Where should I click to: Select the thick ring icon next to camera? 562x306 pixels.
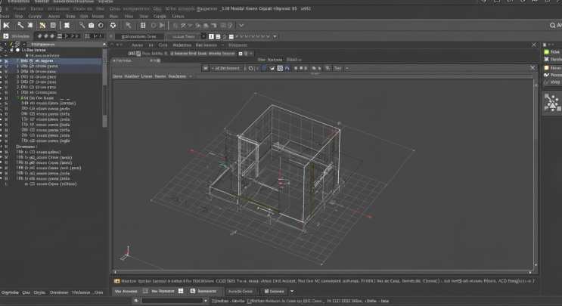[101, 26]
